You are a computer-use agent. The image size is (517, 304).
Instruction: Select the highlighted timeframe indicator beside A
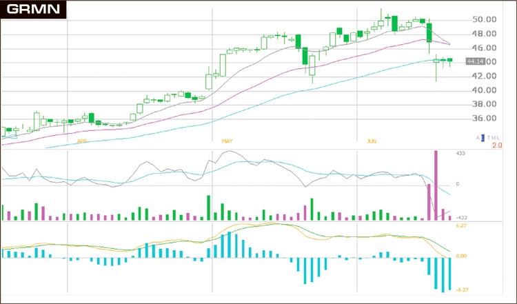tap(483, 138)
